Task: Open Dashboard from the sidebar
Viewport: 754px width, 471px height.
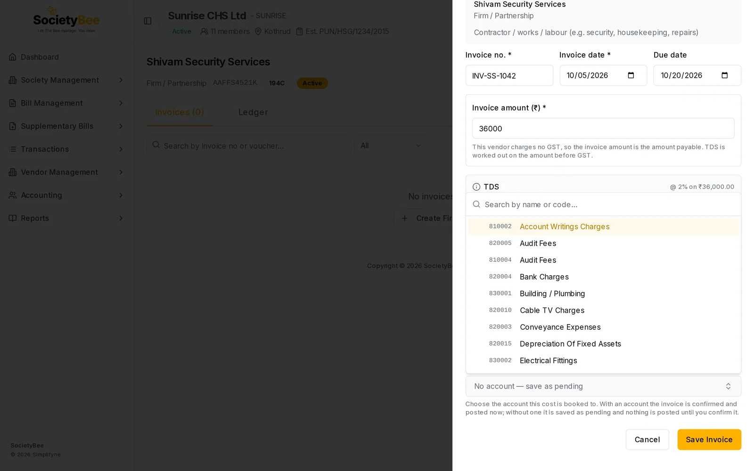Action: (66, 57)
